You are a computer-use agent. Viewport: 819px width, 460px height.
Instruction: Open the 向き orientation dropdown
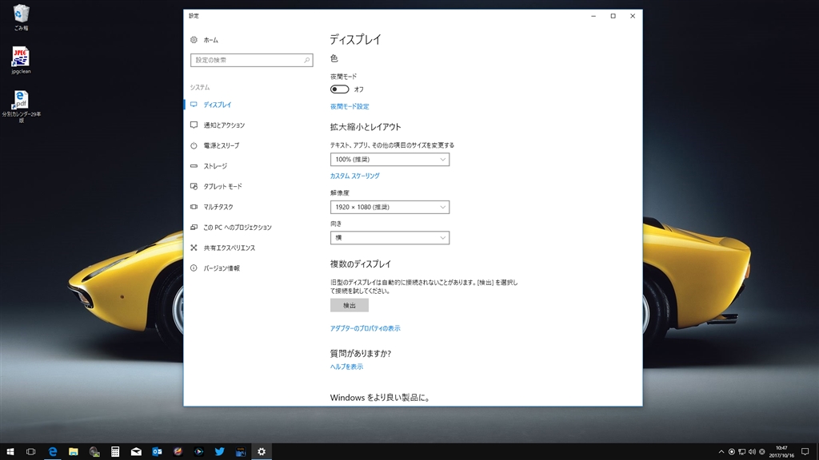[x=390, y=238]
